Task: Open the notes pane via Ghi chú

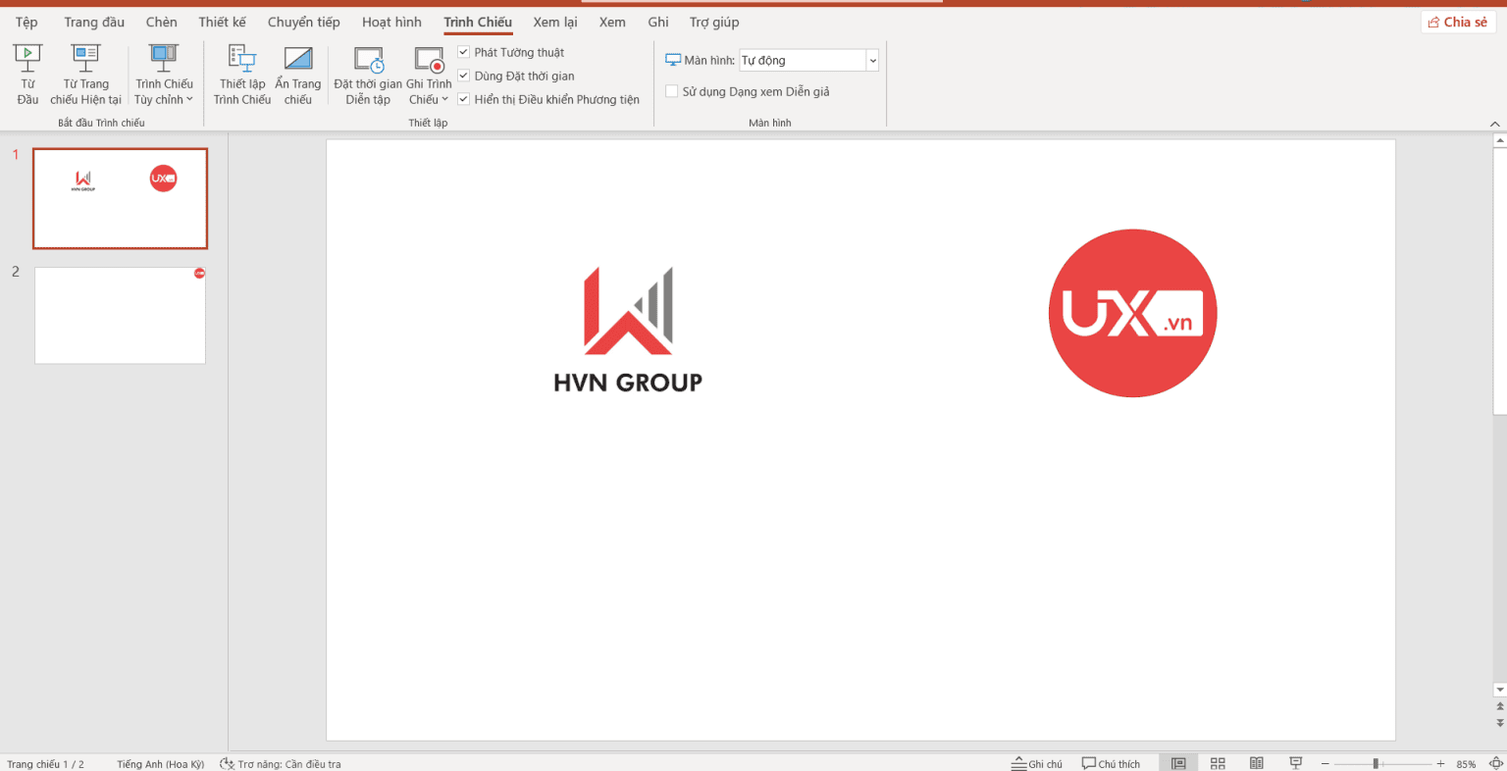Action: [1038, 762]
